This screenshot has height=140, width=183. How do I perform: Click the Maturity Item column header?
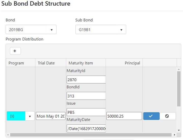pyautogui.click(x=81, y=63)
